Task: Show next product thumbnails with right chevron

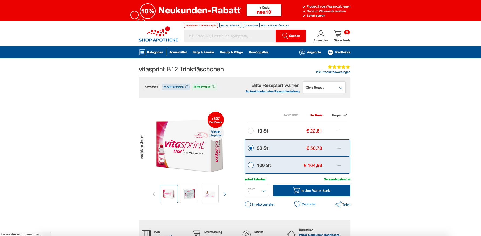Action: pyautogui.click(x=225, y=194)
